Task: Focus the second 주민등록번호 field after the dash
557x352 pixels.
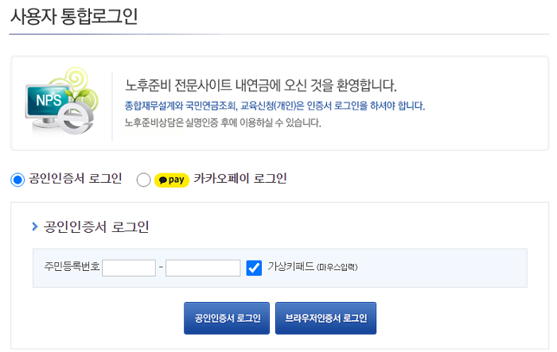Action: coord(203,268)
